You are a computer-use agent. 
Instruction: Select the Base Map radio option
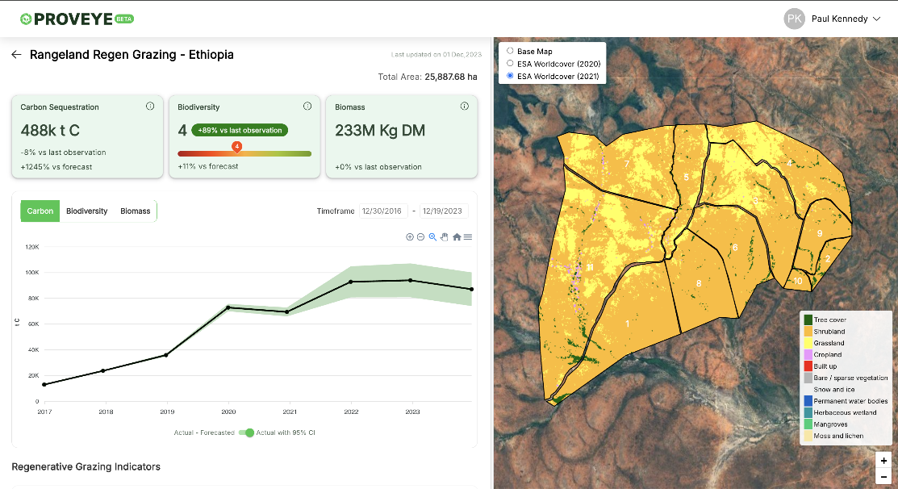[510, 52]
